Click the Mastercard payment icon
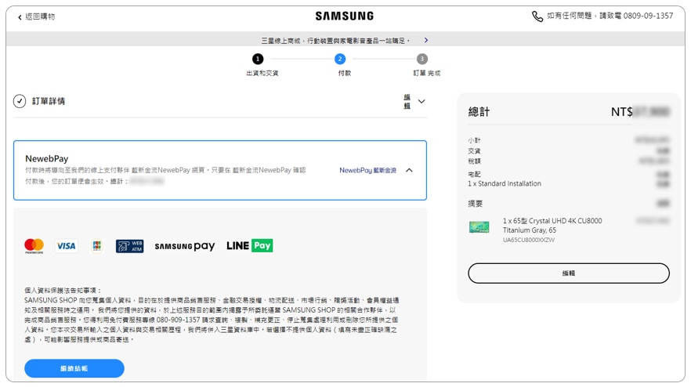The image size is (691, 387). click(34, 246)
